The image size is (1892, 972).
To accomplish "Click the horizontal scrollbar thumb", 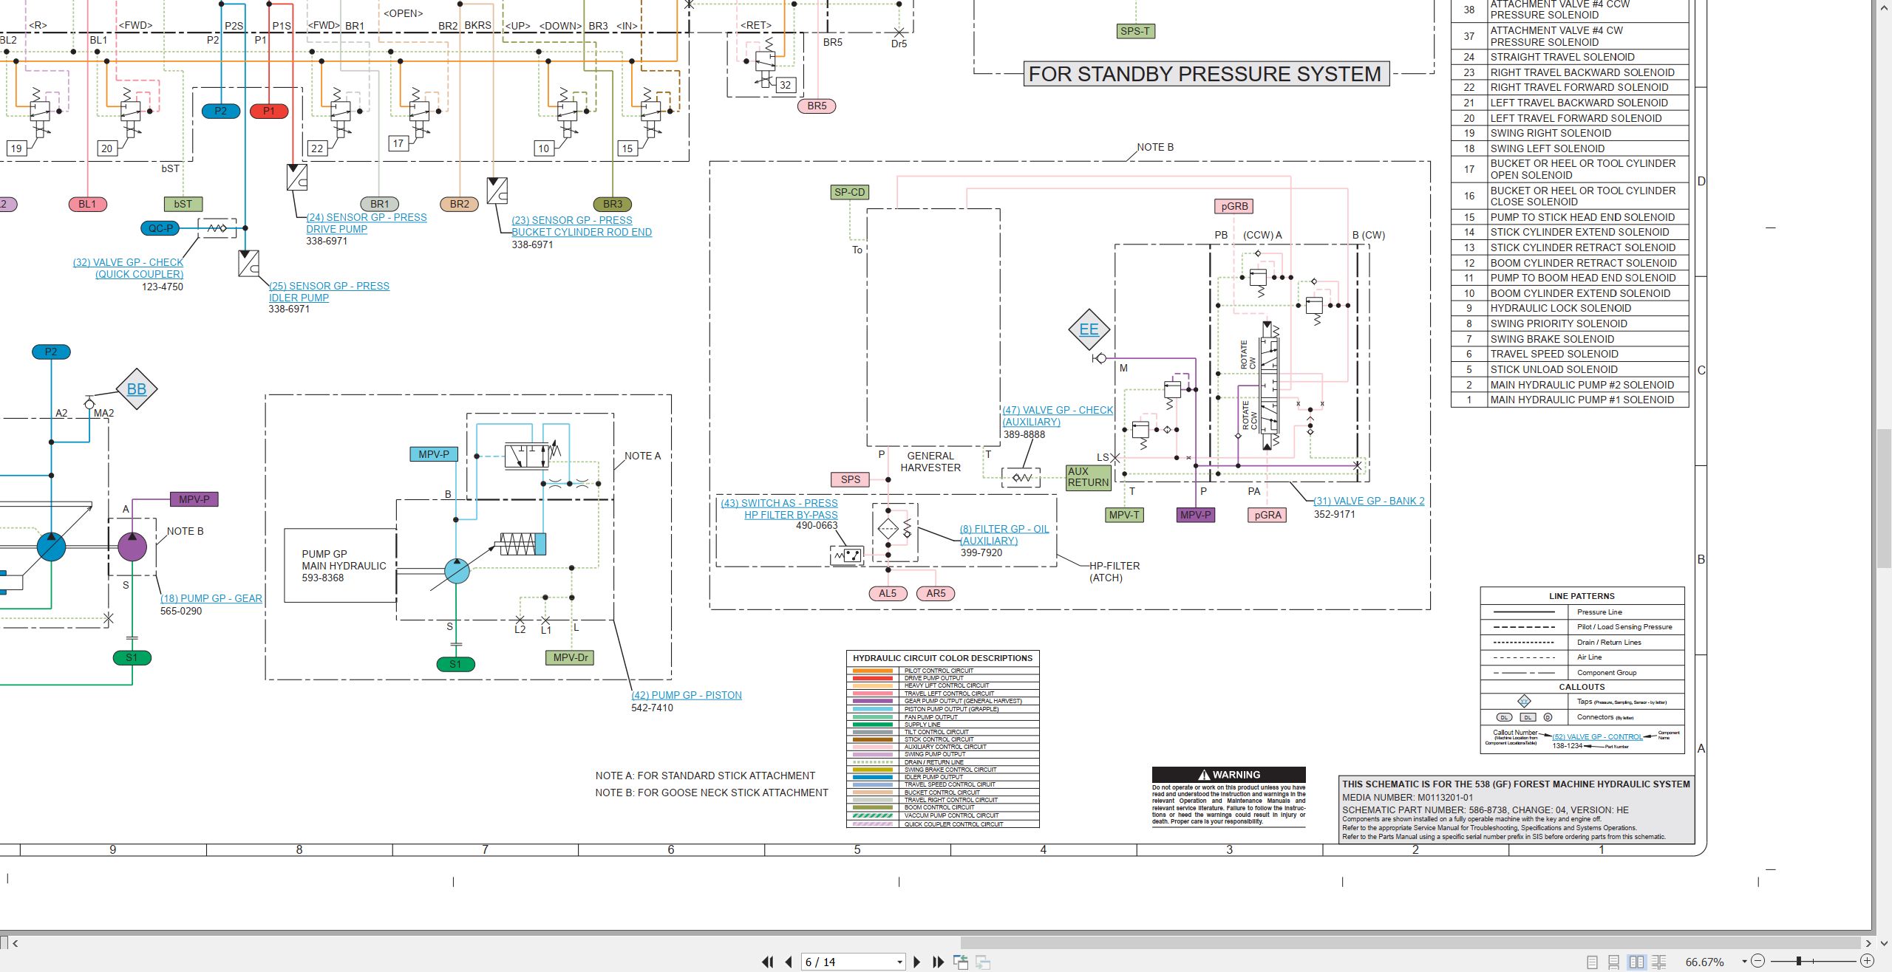I will (1410, 943).
